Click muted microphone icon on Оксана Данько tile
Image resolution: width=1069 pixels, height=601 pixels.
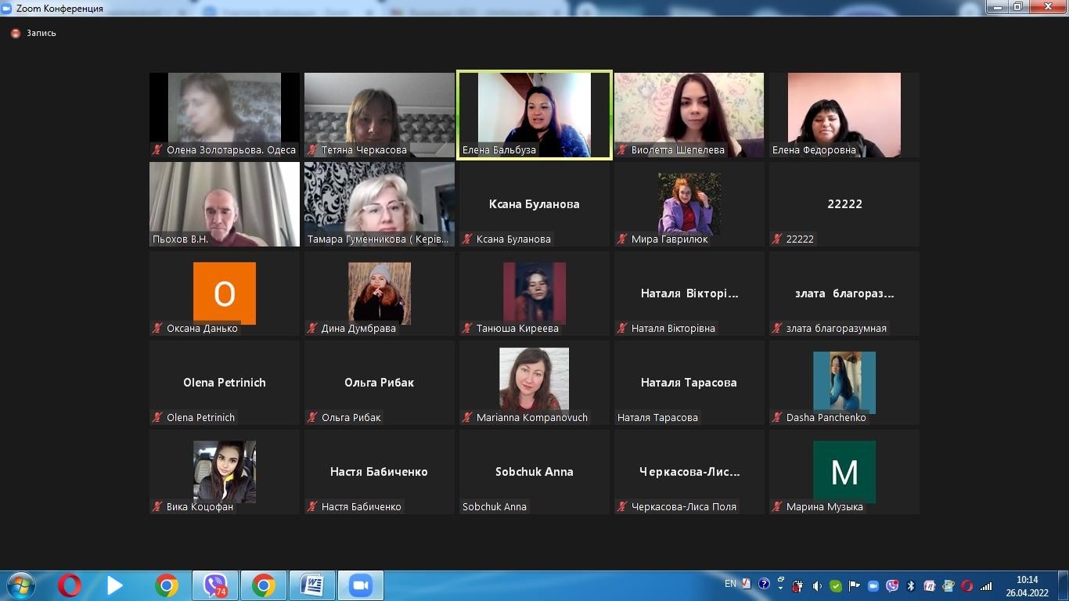click(x=157, y=329)
